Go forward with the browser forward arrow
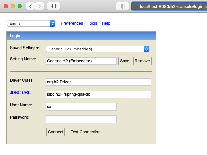207x155 pixels. point(39,6)
